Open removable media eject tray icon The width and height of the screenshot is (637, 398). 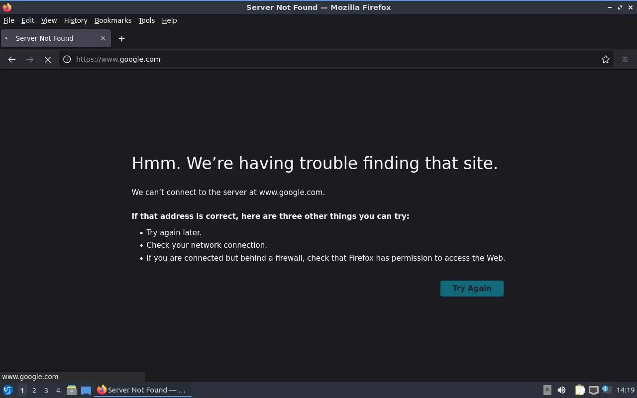(547, 390)
